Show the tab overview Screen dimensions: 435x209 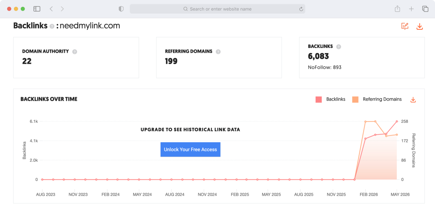[425, 9]
